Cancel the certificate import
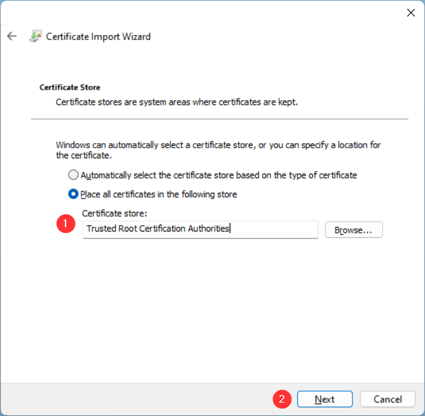Viewport: 425px width, 416px height. (387, 399)
